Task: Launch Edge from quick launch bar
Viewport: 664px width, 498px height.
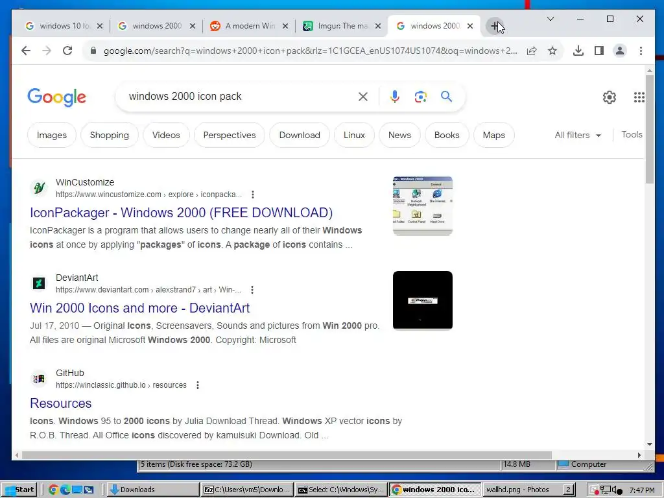Action: point(65,490)
